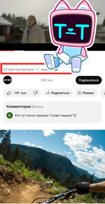Tap the green K commenter avatar
This screenshot has width=105, height=204.
coord(10,116)
